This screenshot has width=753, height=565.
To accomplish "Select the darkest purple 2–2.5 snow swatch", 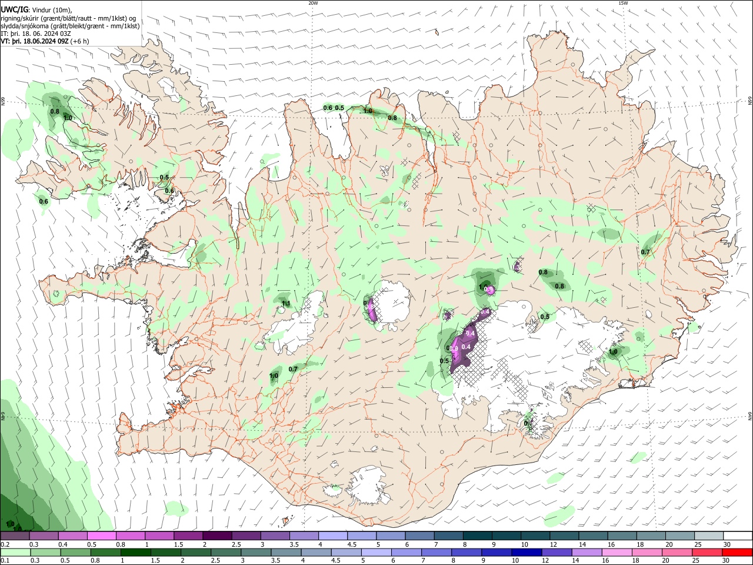I will click(216, 536).
